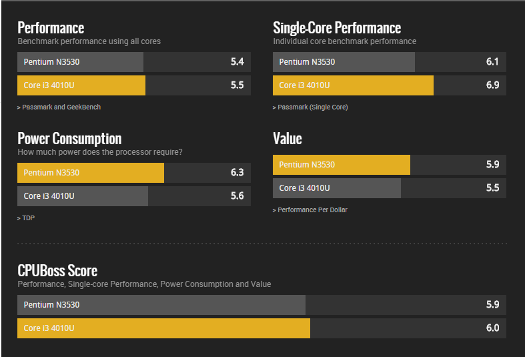The width and height of the screenshot is (525, 357).
Task: Click Core i3 4010U bar under Power Consumption
Action: point(133,196)
